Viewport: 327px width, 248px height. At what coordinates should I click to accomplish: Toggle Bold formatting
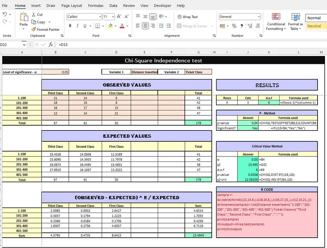tap(70, 26)
